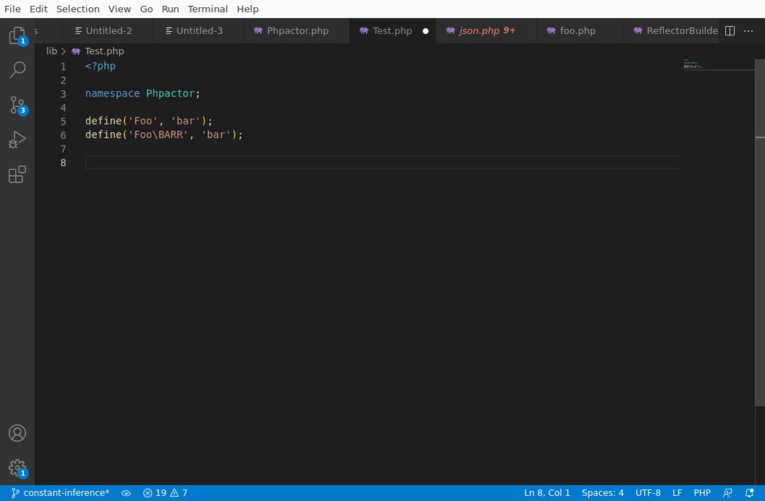The image size is (765, 501).
Task: Switch to the json.php tab
Action: click(486, 30)
